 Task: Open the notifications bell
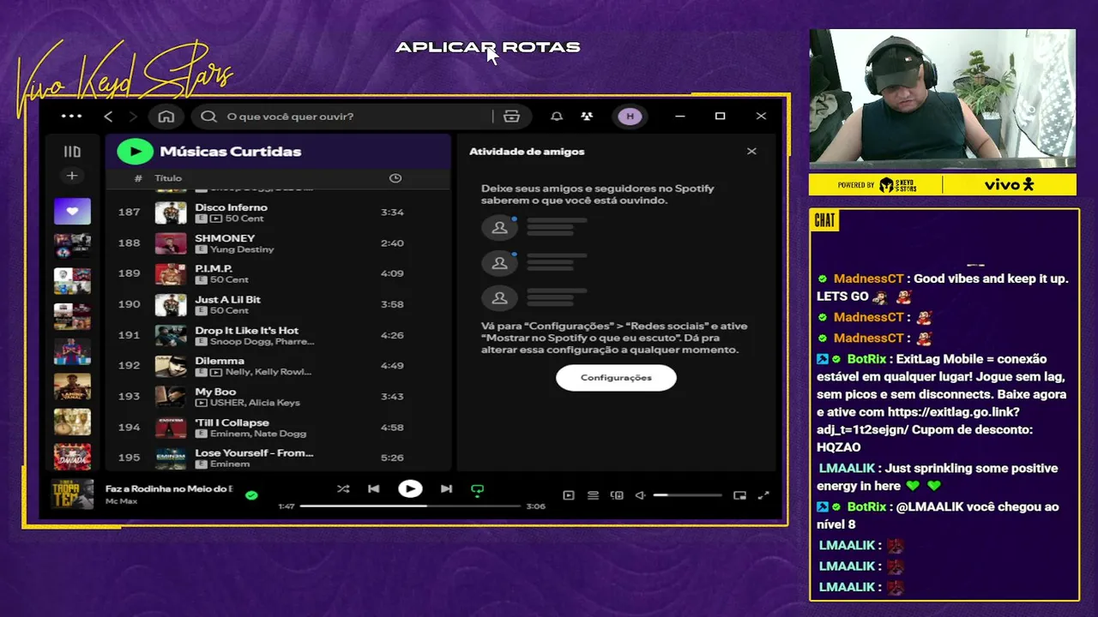(556, 117)
